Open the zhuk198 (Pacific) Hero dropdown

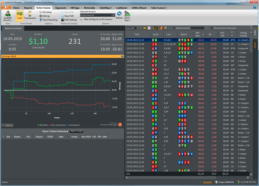pos(8,16)
